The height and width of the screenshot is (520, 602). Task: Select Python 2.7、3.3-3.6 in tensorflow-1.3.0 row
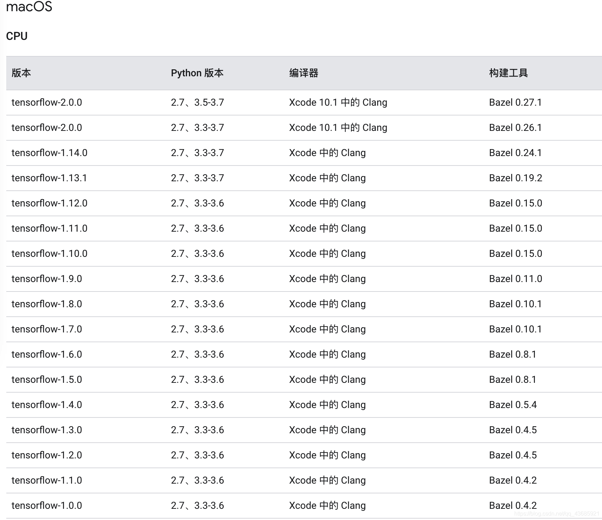198,430
